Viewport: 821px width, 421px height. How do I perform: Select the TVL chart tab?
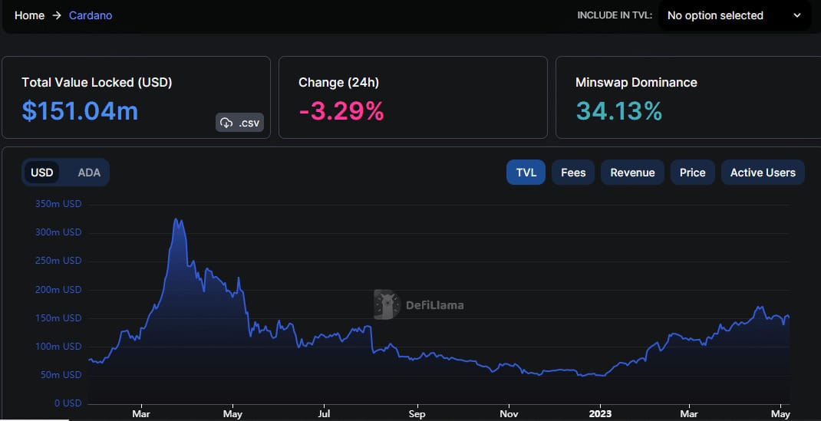[526, 173]
